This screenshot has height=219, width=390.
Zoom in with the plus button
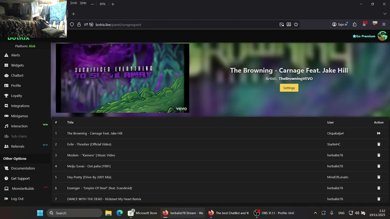[x=113, y=4]
